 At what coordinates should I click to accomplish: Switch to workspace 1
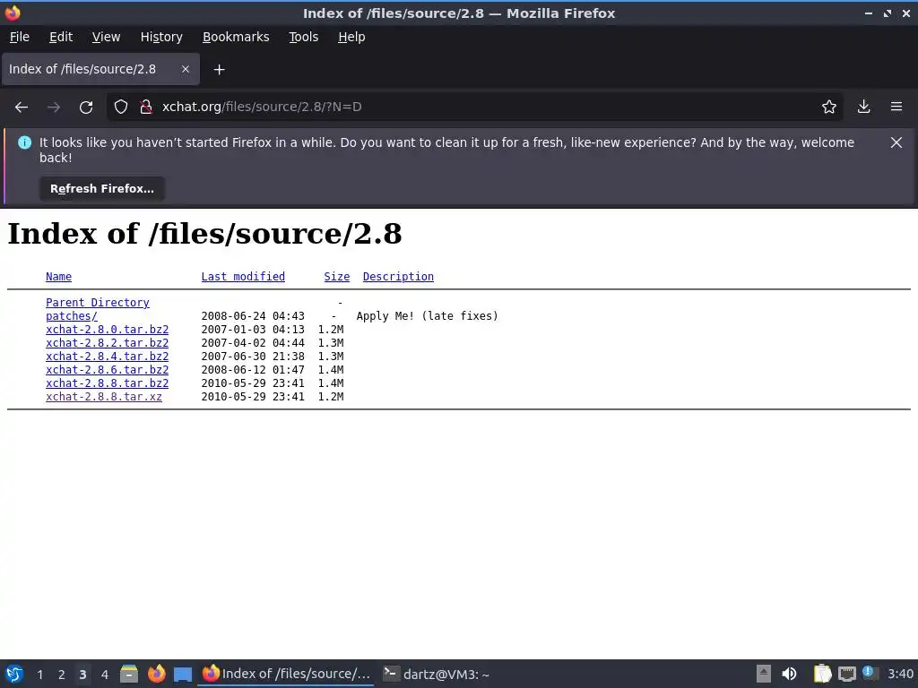click(x=39, y=675)
